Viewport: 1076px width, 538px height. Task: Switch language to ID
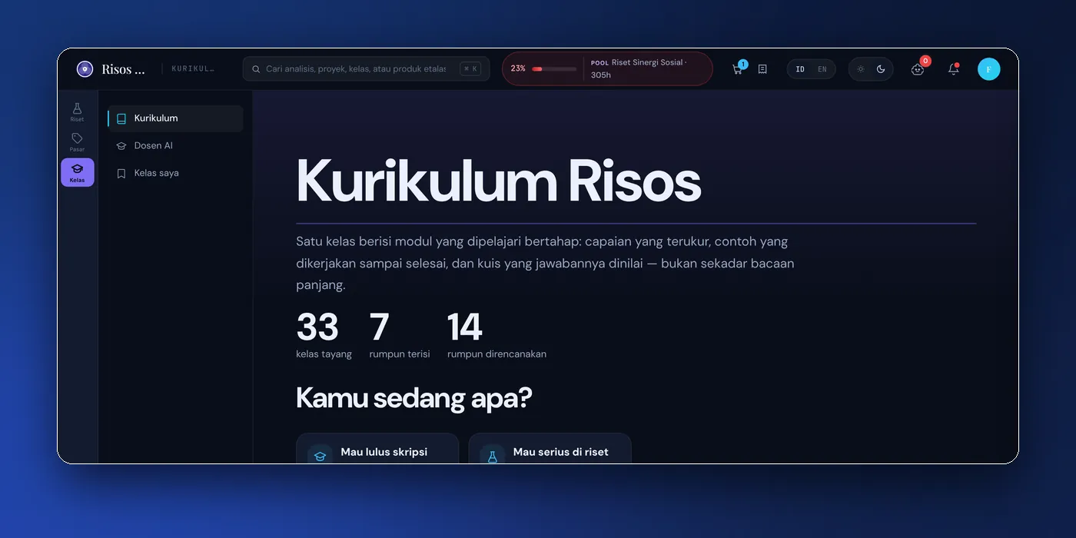pos(800,69)
